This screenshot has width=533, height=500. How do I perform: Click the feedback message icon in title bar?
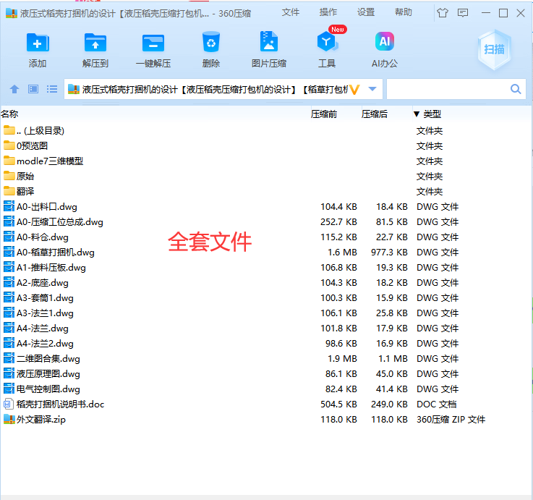[463, 13]
